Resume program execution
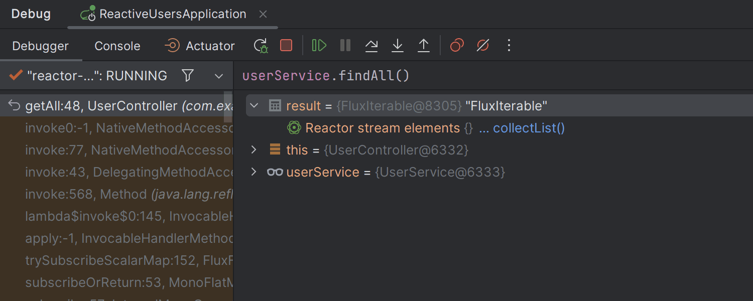Screen dimensions: 753x301 (319, 46)
